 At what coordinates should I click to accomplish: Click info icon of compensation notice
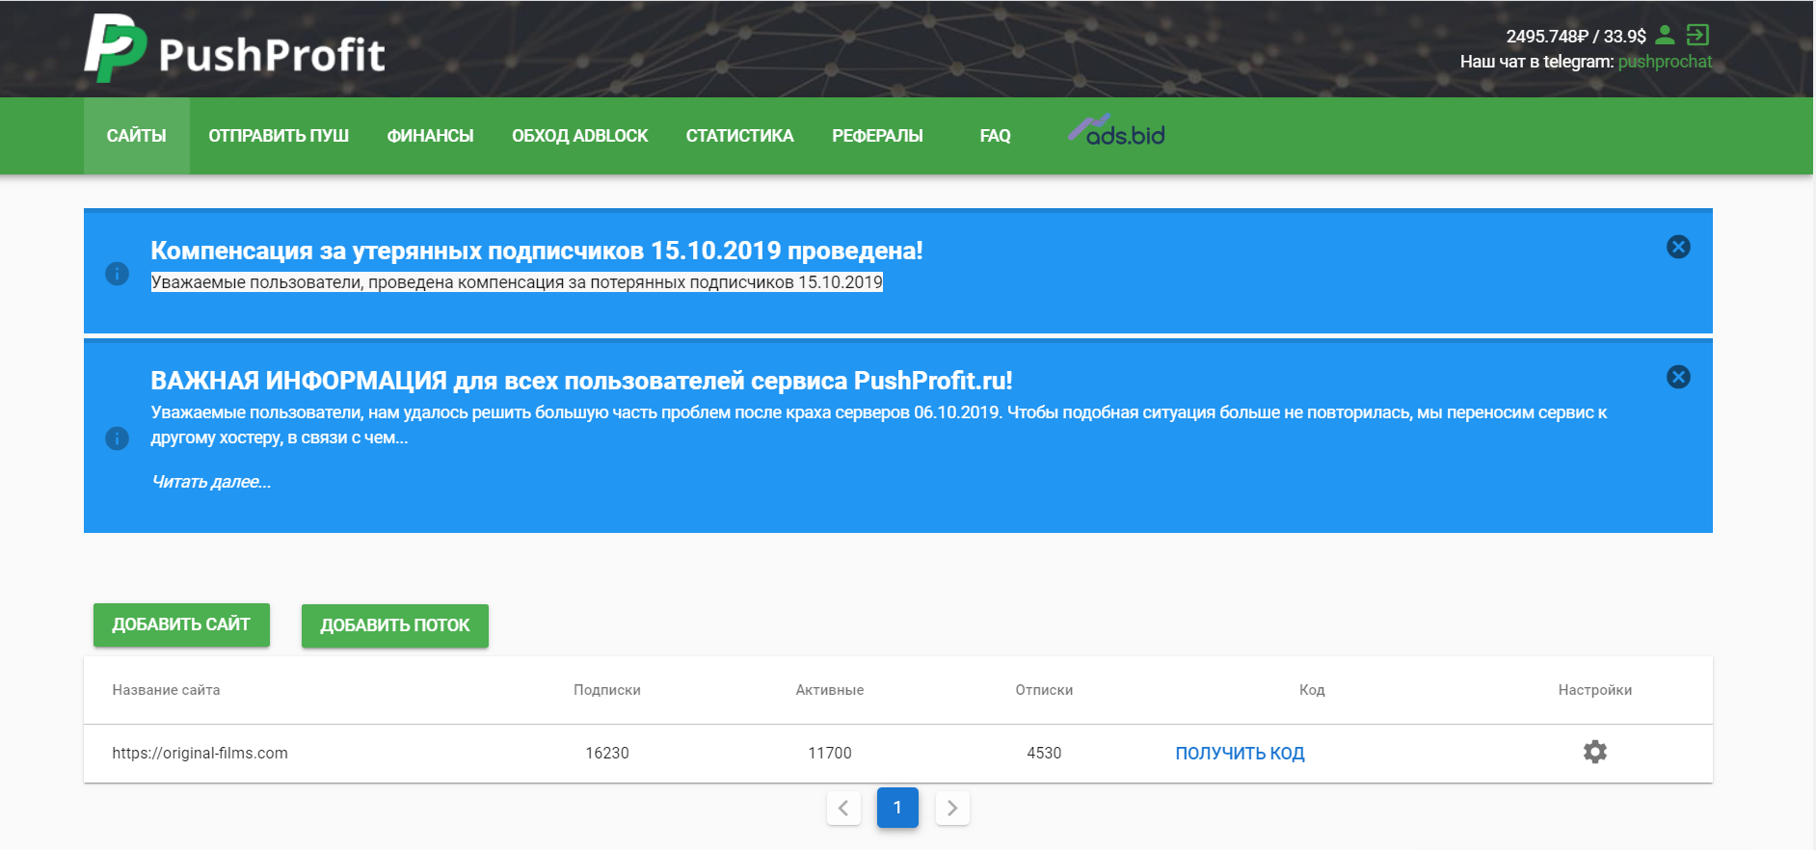coord(117,274)
